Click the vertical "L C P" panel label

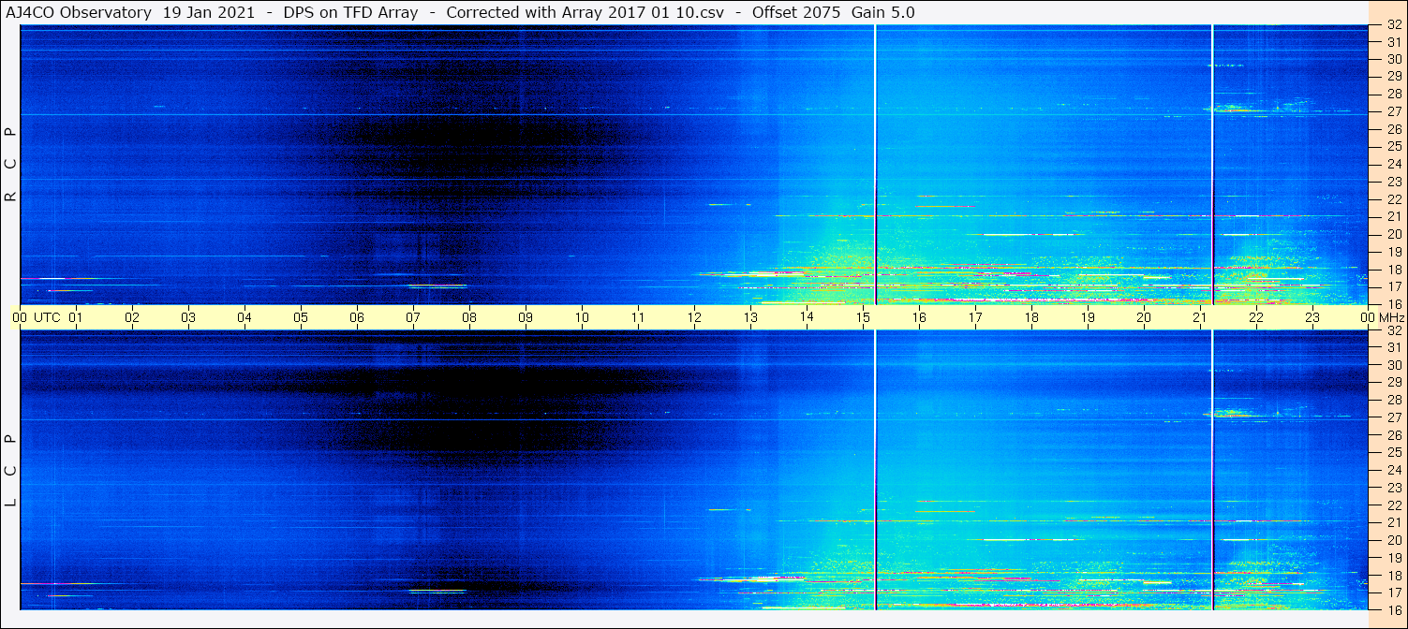pos(11,470)
